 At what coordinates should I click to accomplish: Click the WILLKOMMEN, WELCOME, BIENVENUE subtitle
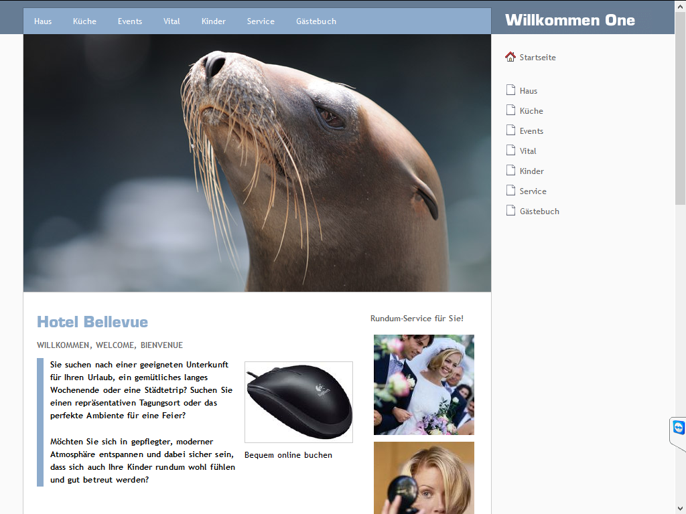pos(110,345)
